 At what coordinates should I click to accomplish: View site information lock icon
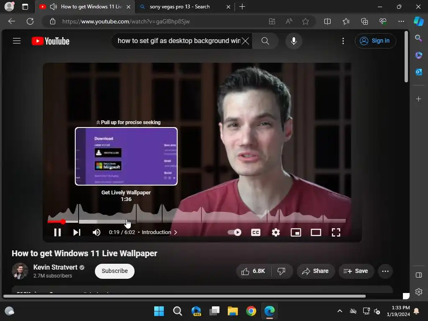(x=53, y=21)
